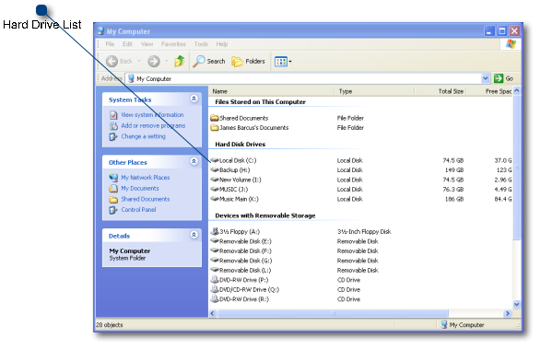Select the DVD-RW Drive (P:) icon
540x349 pixels.
(215, 279)
